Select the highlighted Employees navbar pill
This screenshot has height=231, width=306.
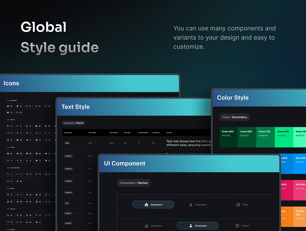click(x=198, y=226)
